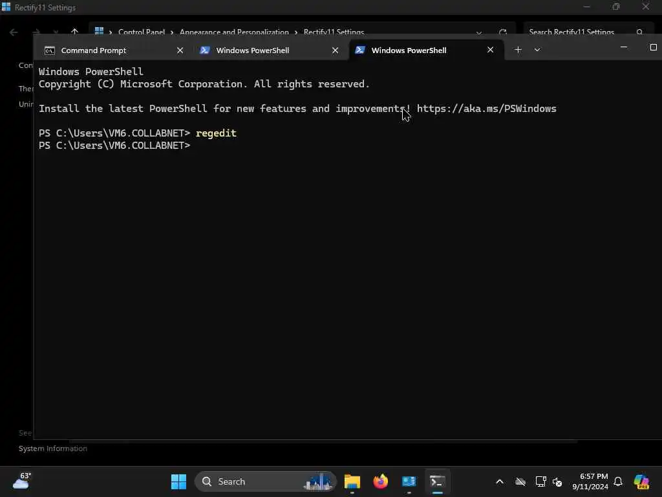
Task: Open File Explorer from the taskbar
Action: pos(352,481)
